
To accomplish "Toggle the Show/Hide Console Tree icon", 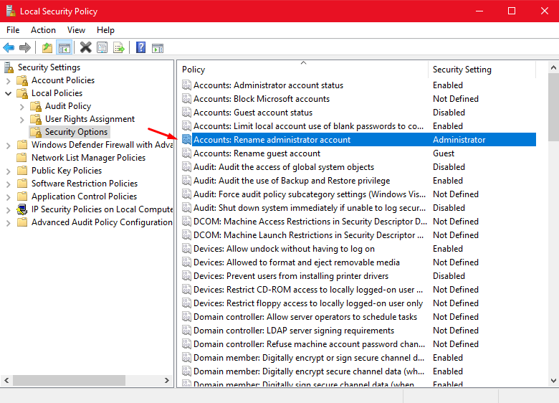I will (64, 47).
